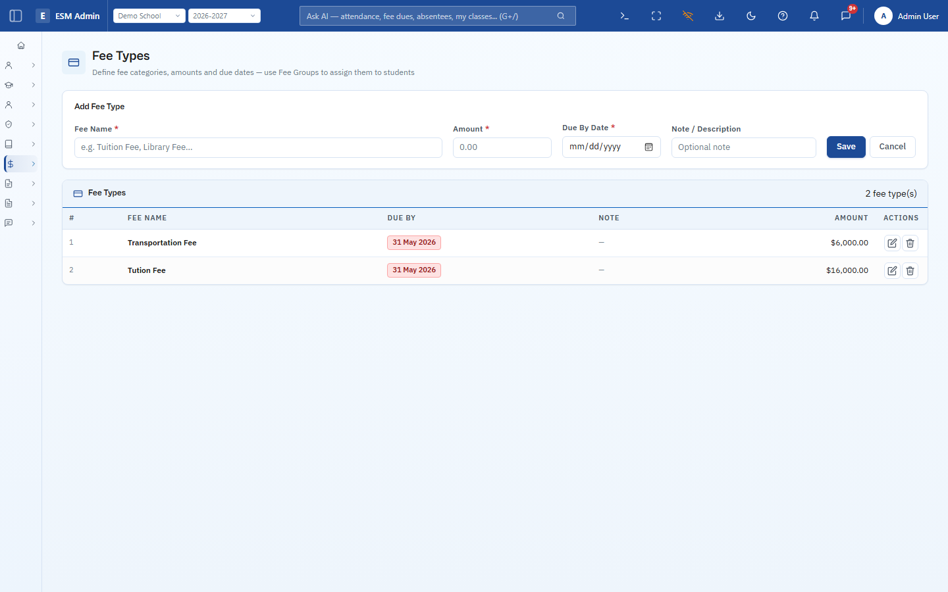Select the Transportation Fee name cell
The height and width of the screenshot is (592, 948).
coord(162,243)
